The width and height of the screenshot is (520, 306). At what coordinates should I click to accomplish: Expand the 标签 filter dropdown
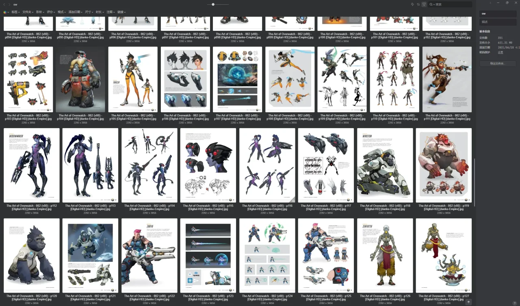tap(15, 12)
